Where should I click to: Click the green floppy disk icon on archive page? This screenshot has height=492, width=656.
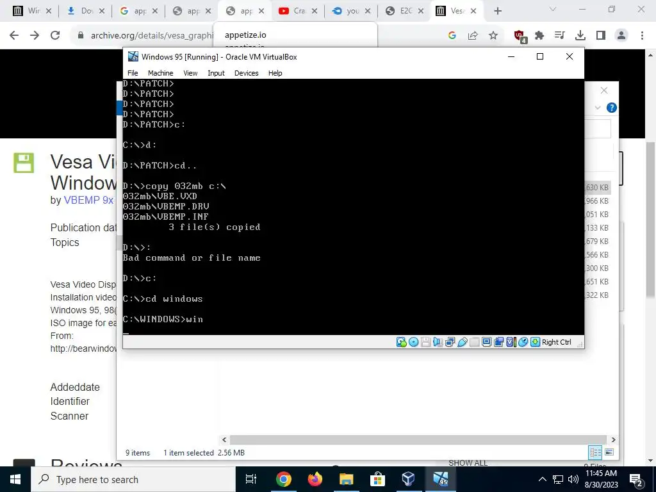point(24,163)
